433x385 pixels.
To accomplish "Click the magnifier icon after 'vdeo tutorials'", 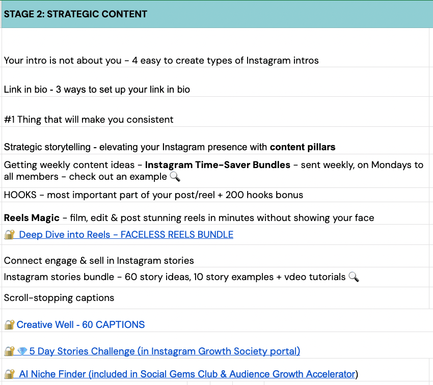I will tap(354, 277).
